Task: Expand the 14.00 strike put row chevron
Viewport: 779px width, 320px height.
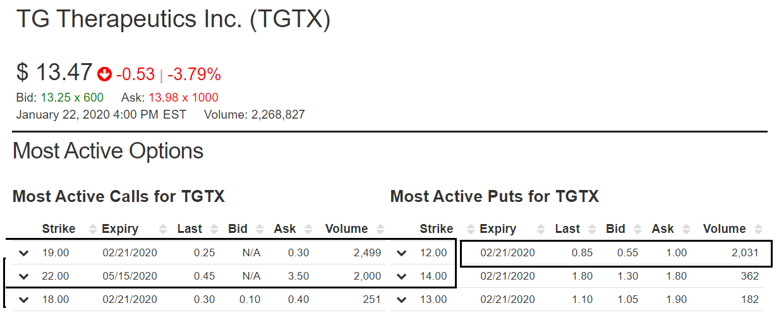Action: (x=402, y=276)
